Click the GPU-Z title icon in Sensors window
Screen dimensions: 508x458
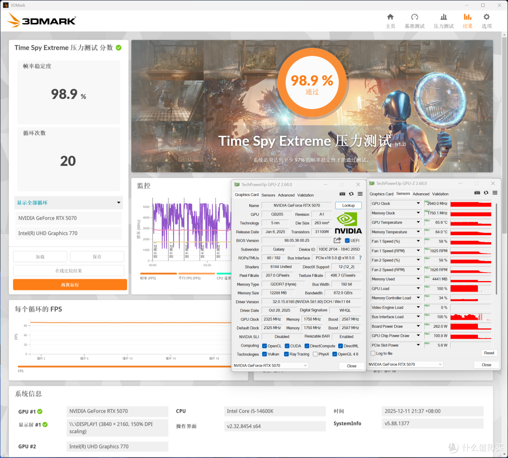(x=372, y=183)
